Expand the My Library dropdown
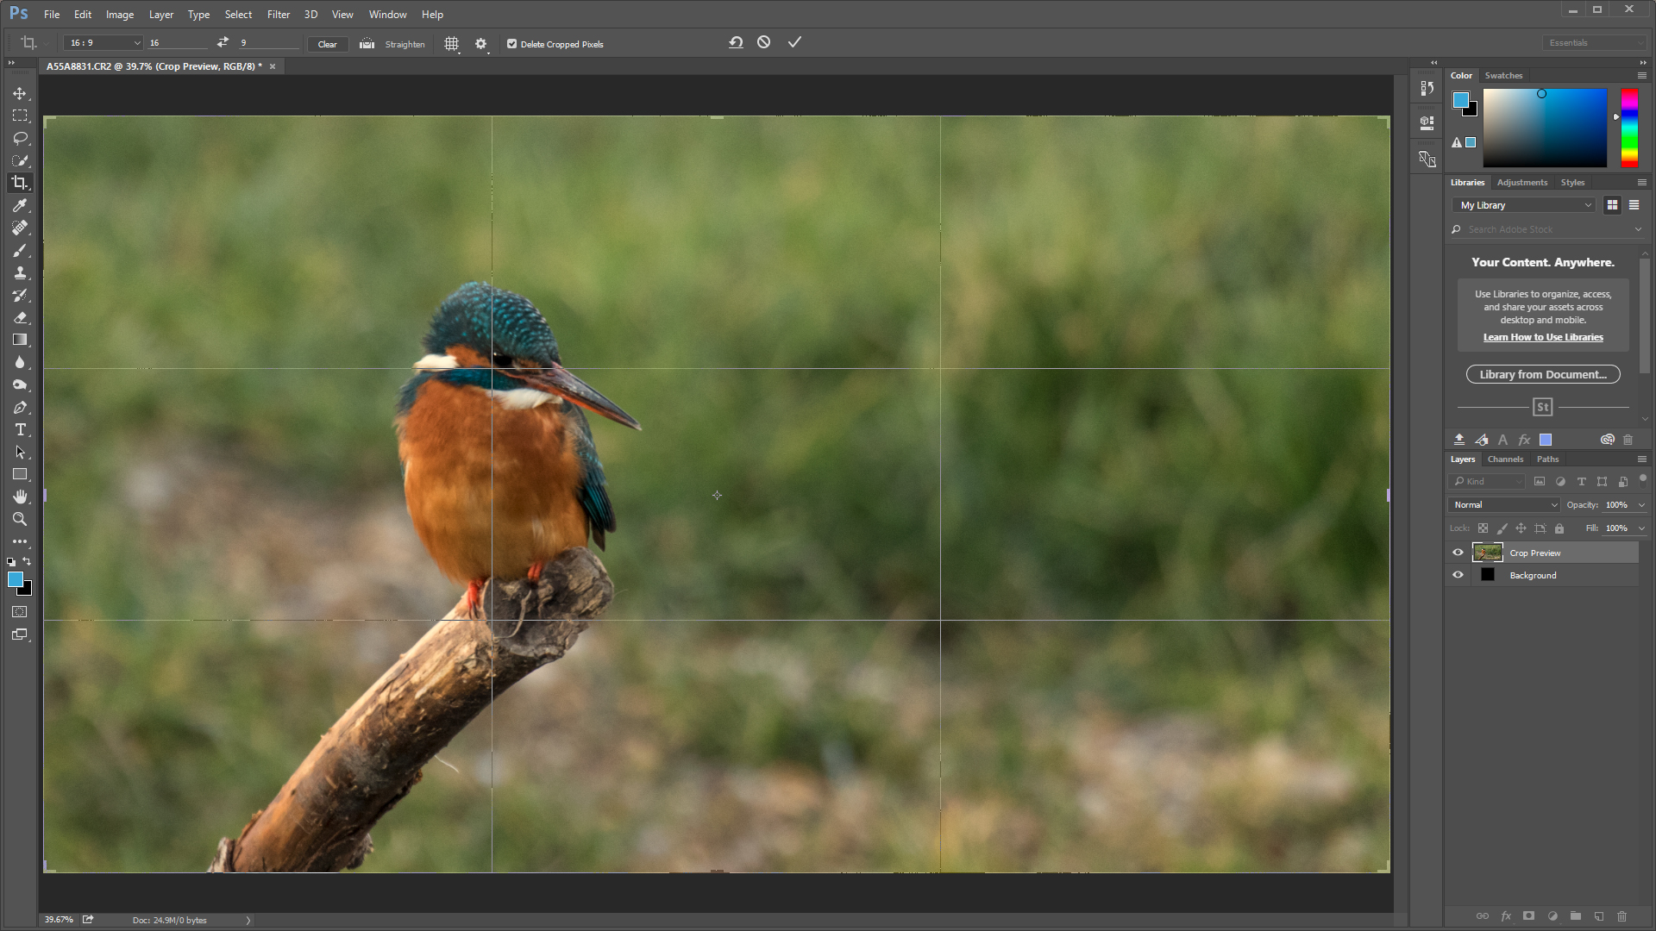This screenshot has height=931, width=1656. point(1525,205)
